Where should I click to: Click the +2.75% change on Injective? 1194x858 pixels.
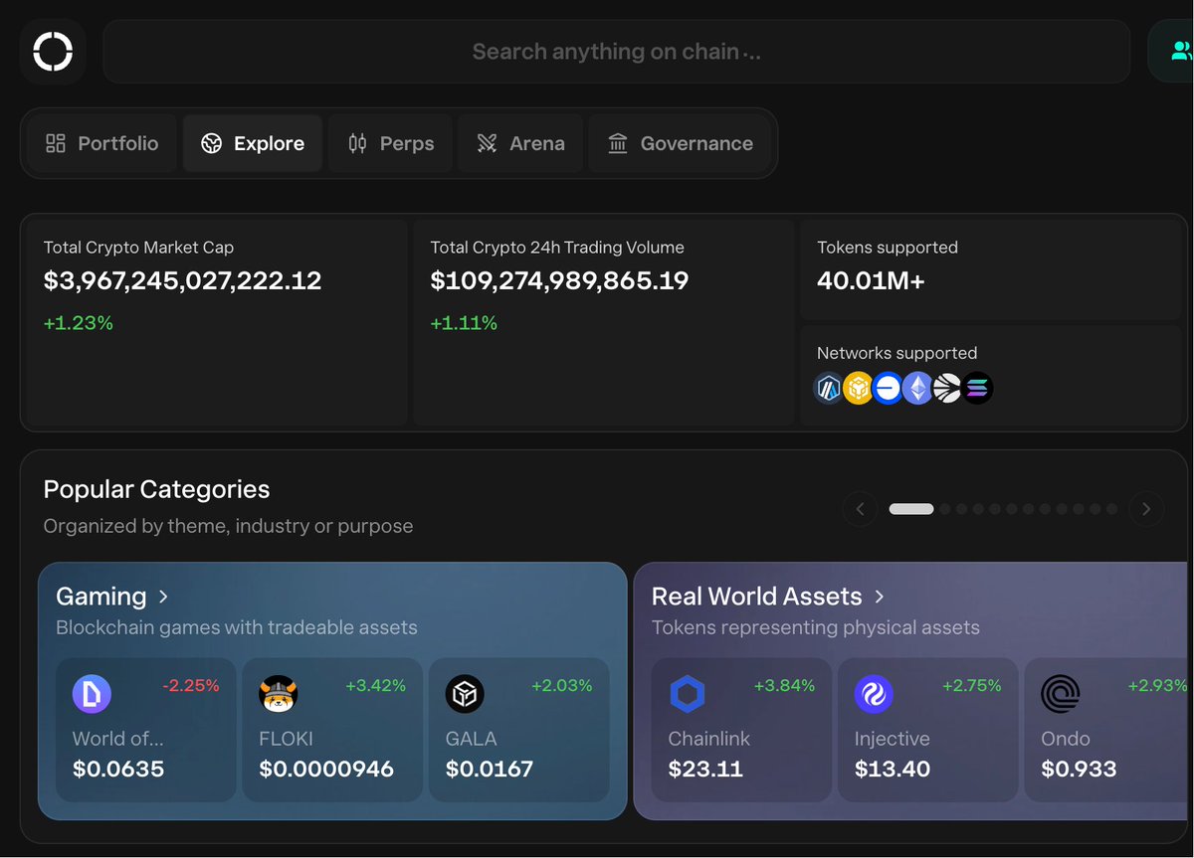point(971,685)
